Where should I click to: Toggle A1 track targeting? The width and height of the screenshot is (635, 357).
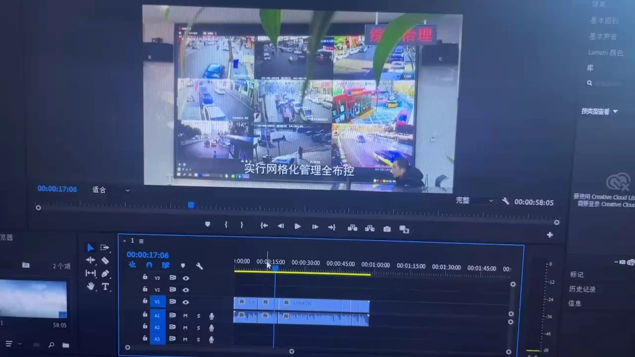(157, 315)
